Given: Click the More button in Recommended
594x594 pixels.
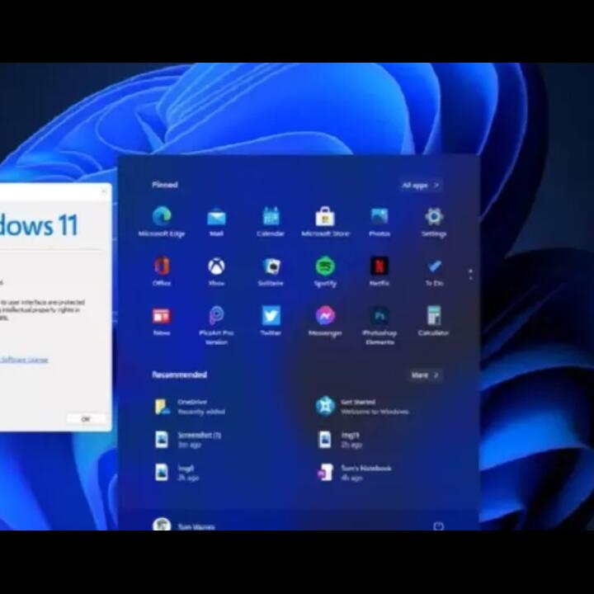Looking at the screenshot, I should [x=425, y=375].
